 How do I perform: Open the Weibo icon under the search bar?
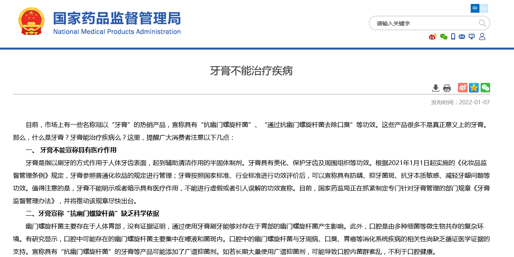pos(433,37)
